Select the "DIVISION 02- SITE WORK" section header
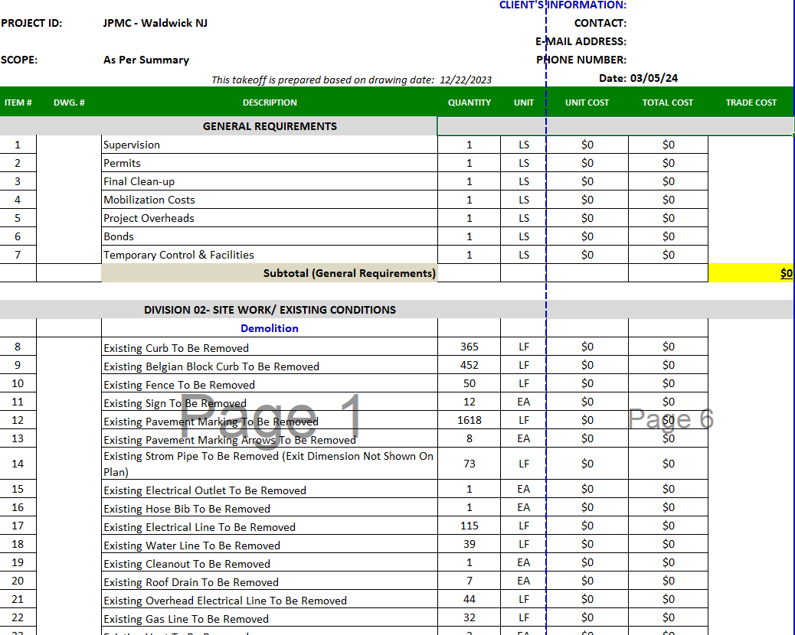This screenshot has height=635, width=795. point(270,310)
